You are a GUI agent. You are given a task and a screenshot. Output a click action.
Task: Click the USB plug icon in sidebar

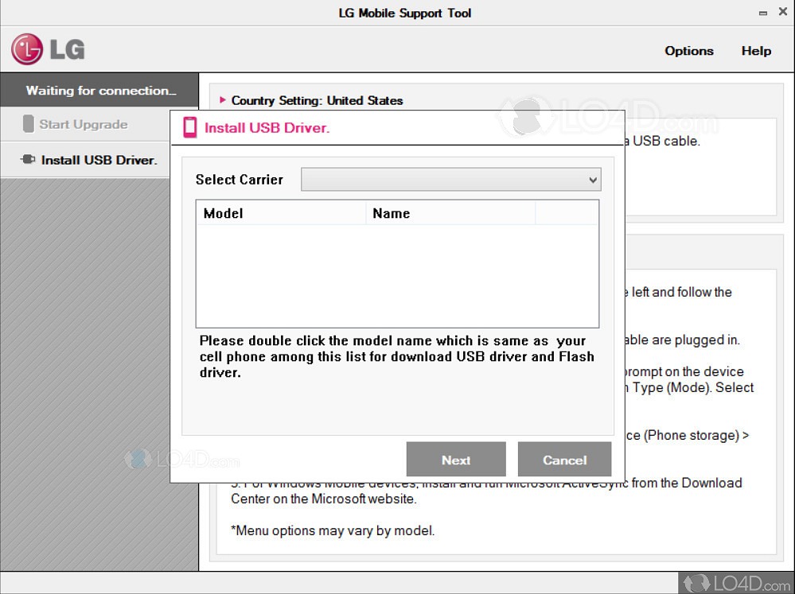pyautogui.click(x=29, y=160)
